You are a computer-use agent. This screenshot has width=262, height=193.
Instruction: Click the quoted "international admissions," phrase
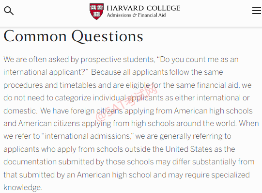(x=87, y=136)
